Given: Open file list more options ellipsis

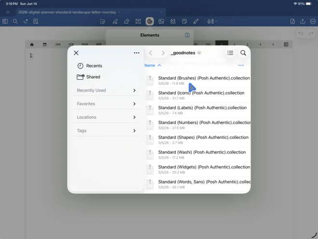Looking at the screenshot, I should click(x=241, y=66).
